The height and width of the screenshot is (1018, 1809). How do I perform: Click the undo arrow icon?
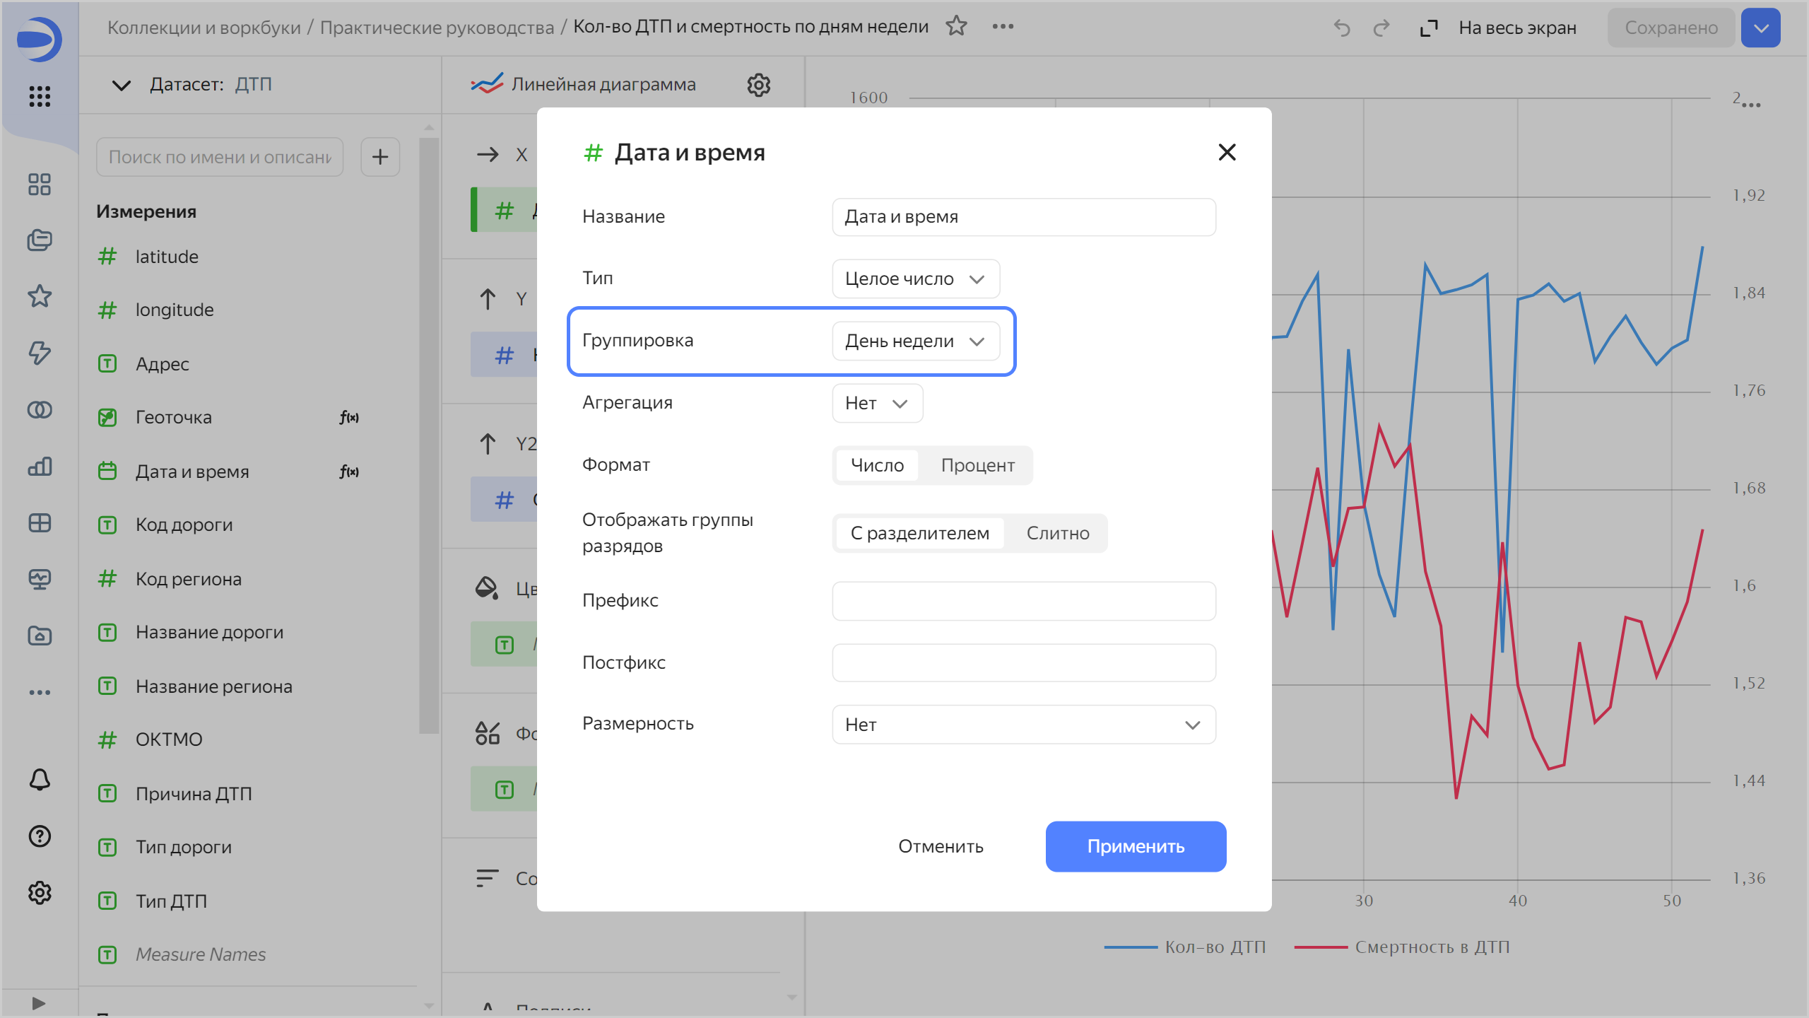click(x=1341, y=28)
